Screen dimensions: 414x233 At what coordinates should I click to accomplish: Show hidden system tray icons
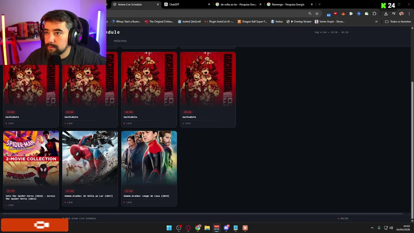click(x=372, y=228)
